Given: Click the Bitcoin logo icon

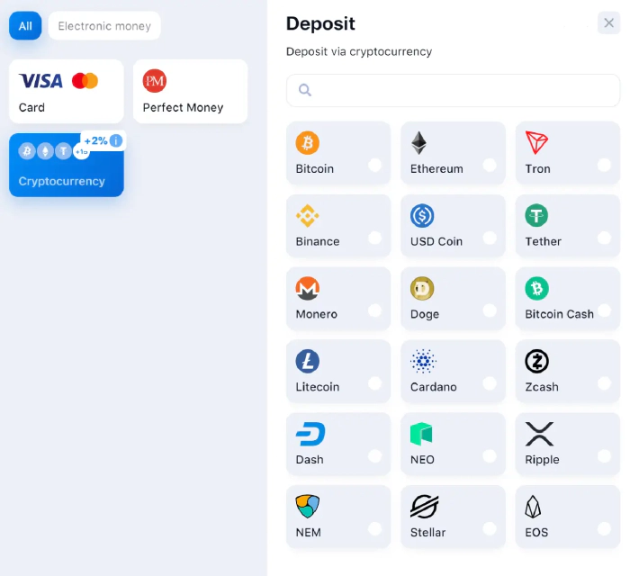Looking at the screenshot, I should point(308,142).
